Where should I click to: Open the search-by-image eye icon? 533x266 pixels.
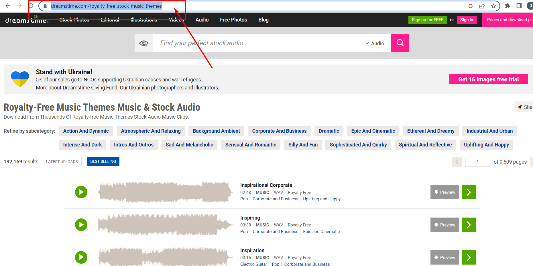point(143,43)
